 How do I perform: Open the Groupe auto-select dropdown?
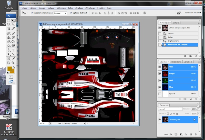tap(60, 13)
